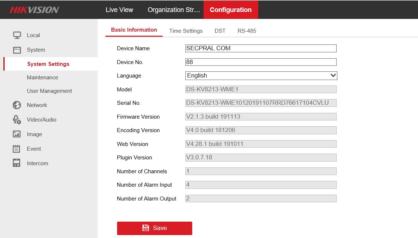Image resolution: width=418 pixels, height=238 pixels.
Task: Click the Image picture icon
Action: (x=17, y=134)
